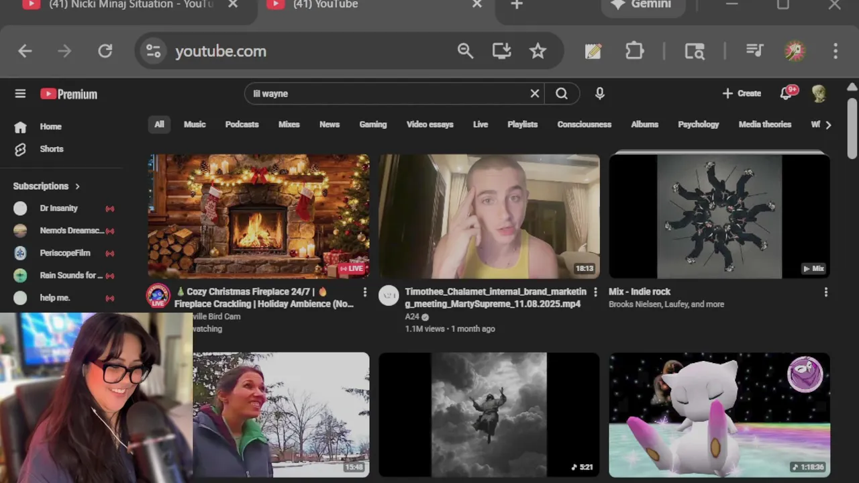Close the Nicki Minaj Situation tab
859x483 pixels.
point(233,5)
